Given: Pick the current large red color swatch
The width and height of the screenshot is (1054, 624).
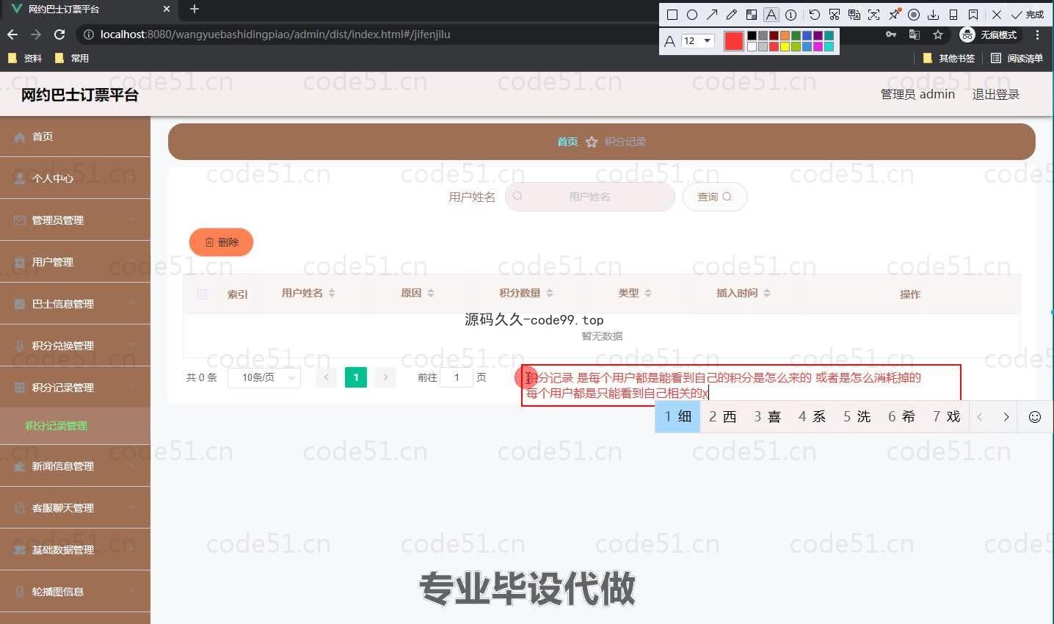Looking at the screenshot, I should (x=734, y=41).
